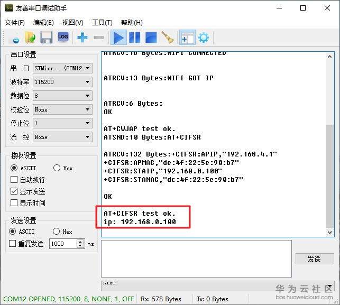Click the new session icon in toolbar
The width and height of the screenshot is (340, 305).
(14, 38)
